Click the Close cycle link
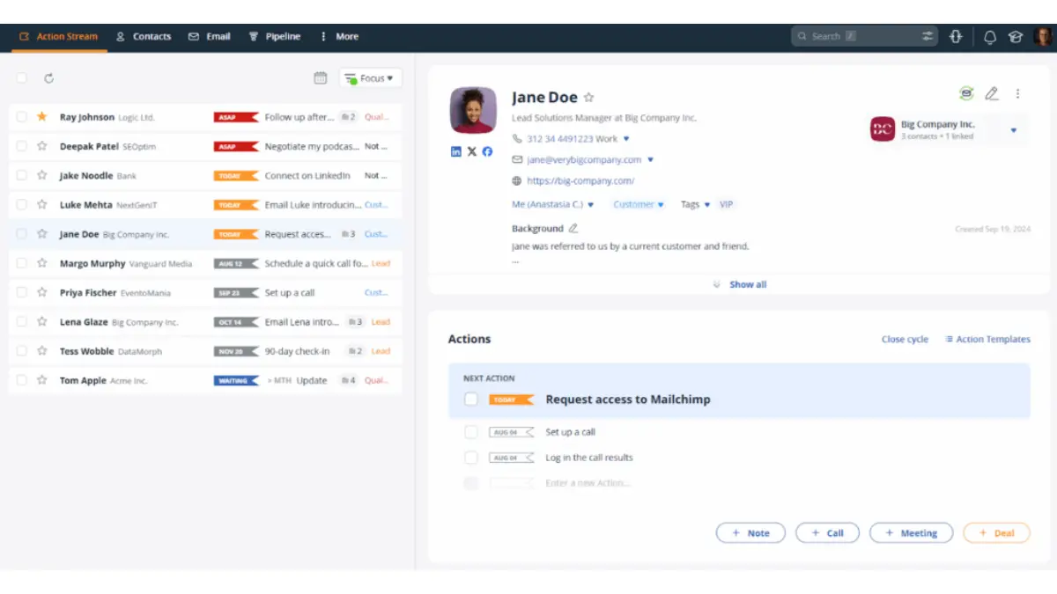This screenshot has height=594, width=1057. pos(905,339)
